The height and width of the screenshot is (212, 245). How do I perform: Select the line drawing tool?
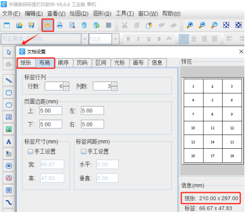pos(9,80)
